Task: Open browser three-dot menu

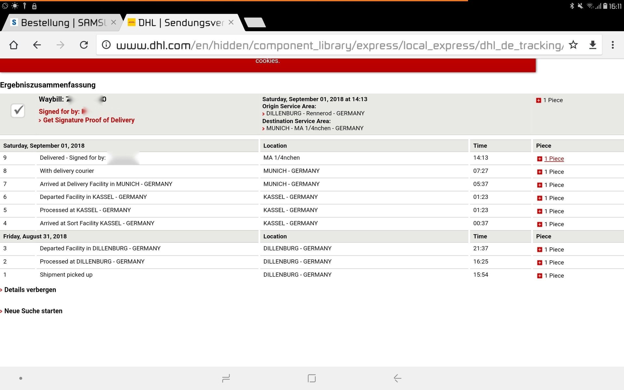Action: coord(613,45)
